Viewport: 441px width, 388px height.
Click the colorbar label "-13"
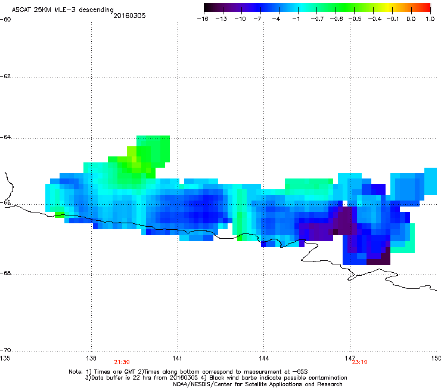click(x=221, y=19)
